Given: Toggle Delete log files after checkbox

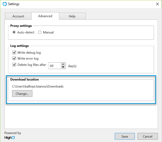Looking at the screenshot, I should (x=15, y=65).
